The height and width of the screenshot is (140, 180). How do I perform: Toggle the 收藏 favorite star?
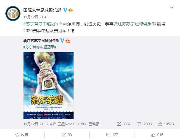tap(22, 135)
